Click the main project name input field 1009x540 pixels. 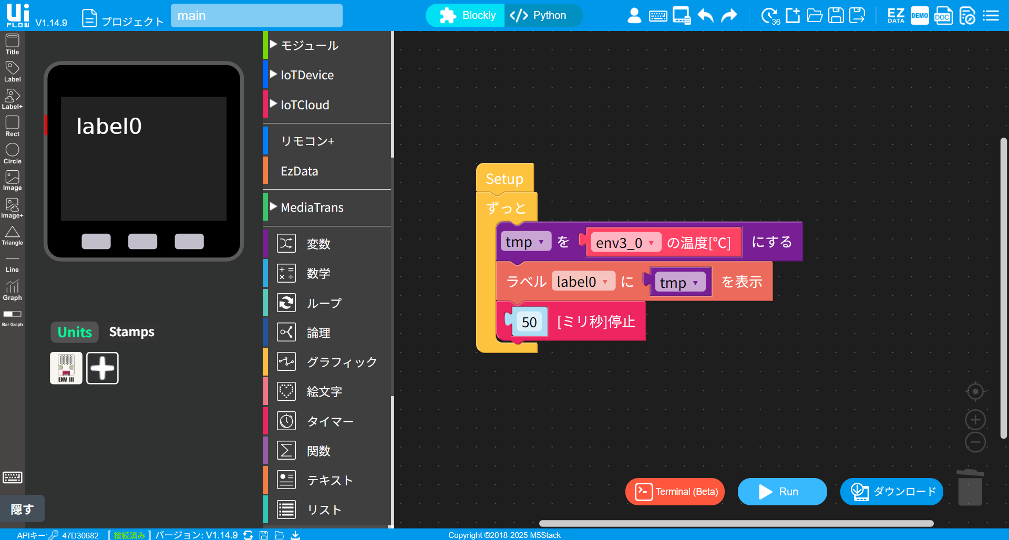point(256,15)
